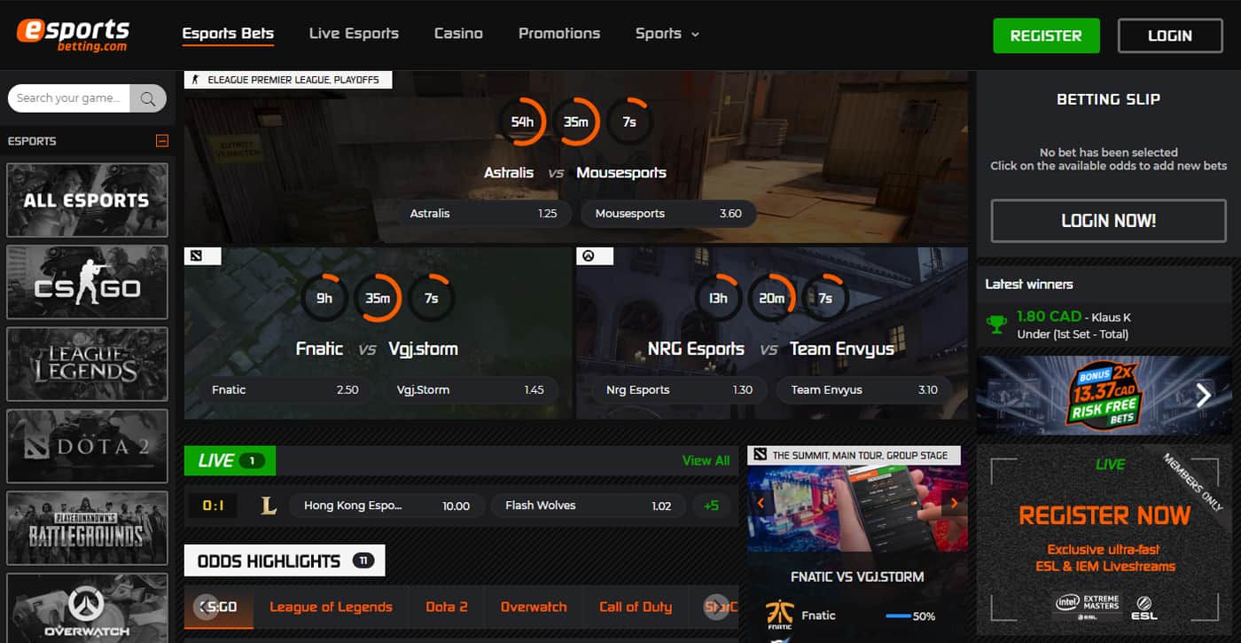Bet on Hong Kong Esports at 10.00

(386, 506)
